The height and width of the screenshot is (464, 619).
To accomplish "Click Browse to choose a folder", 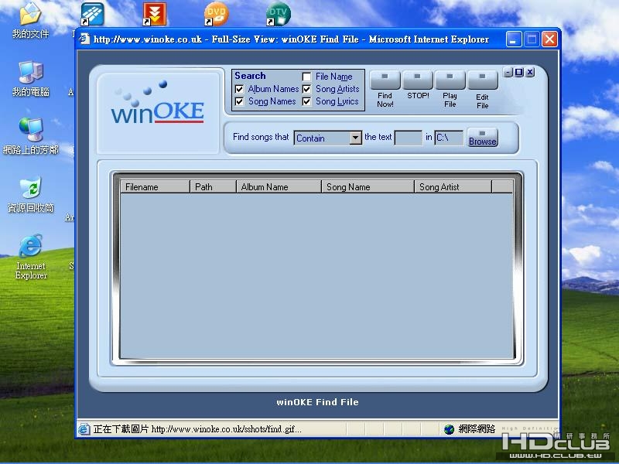I will (482, 138).
